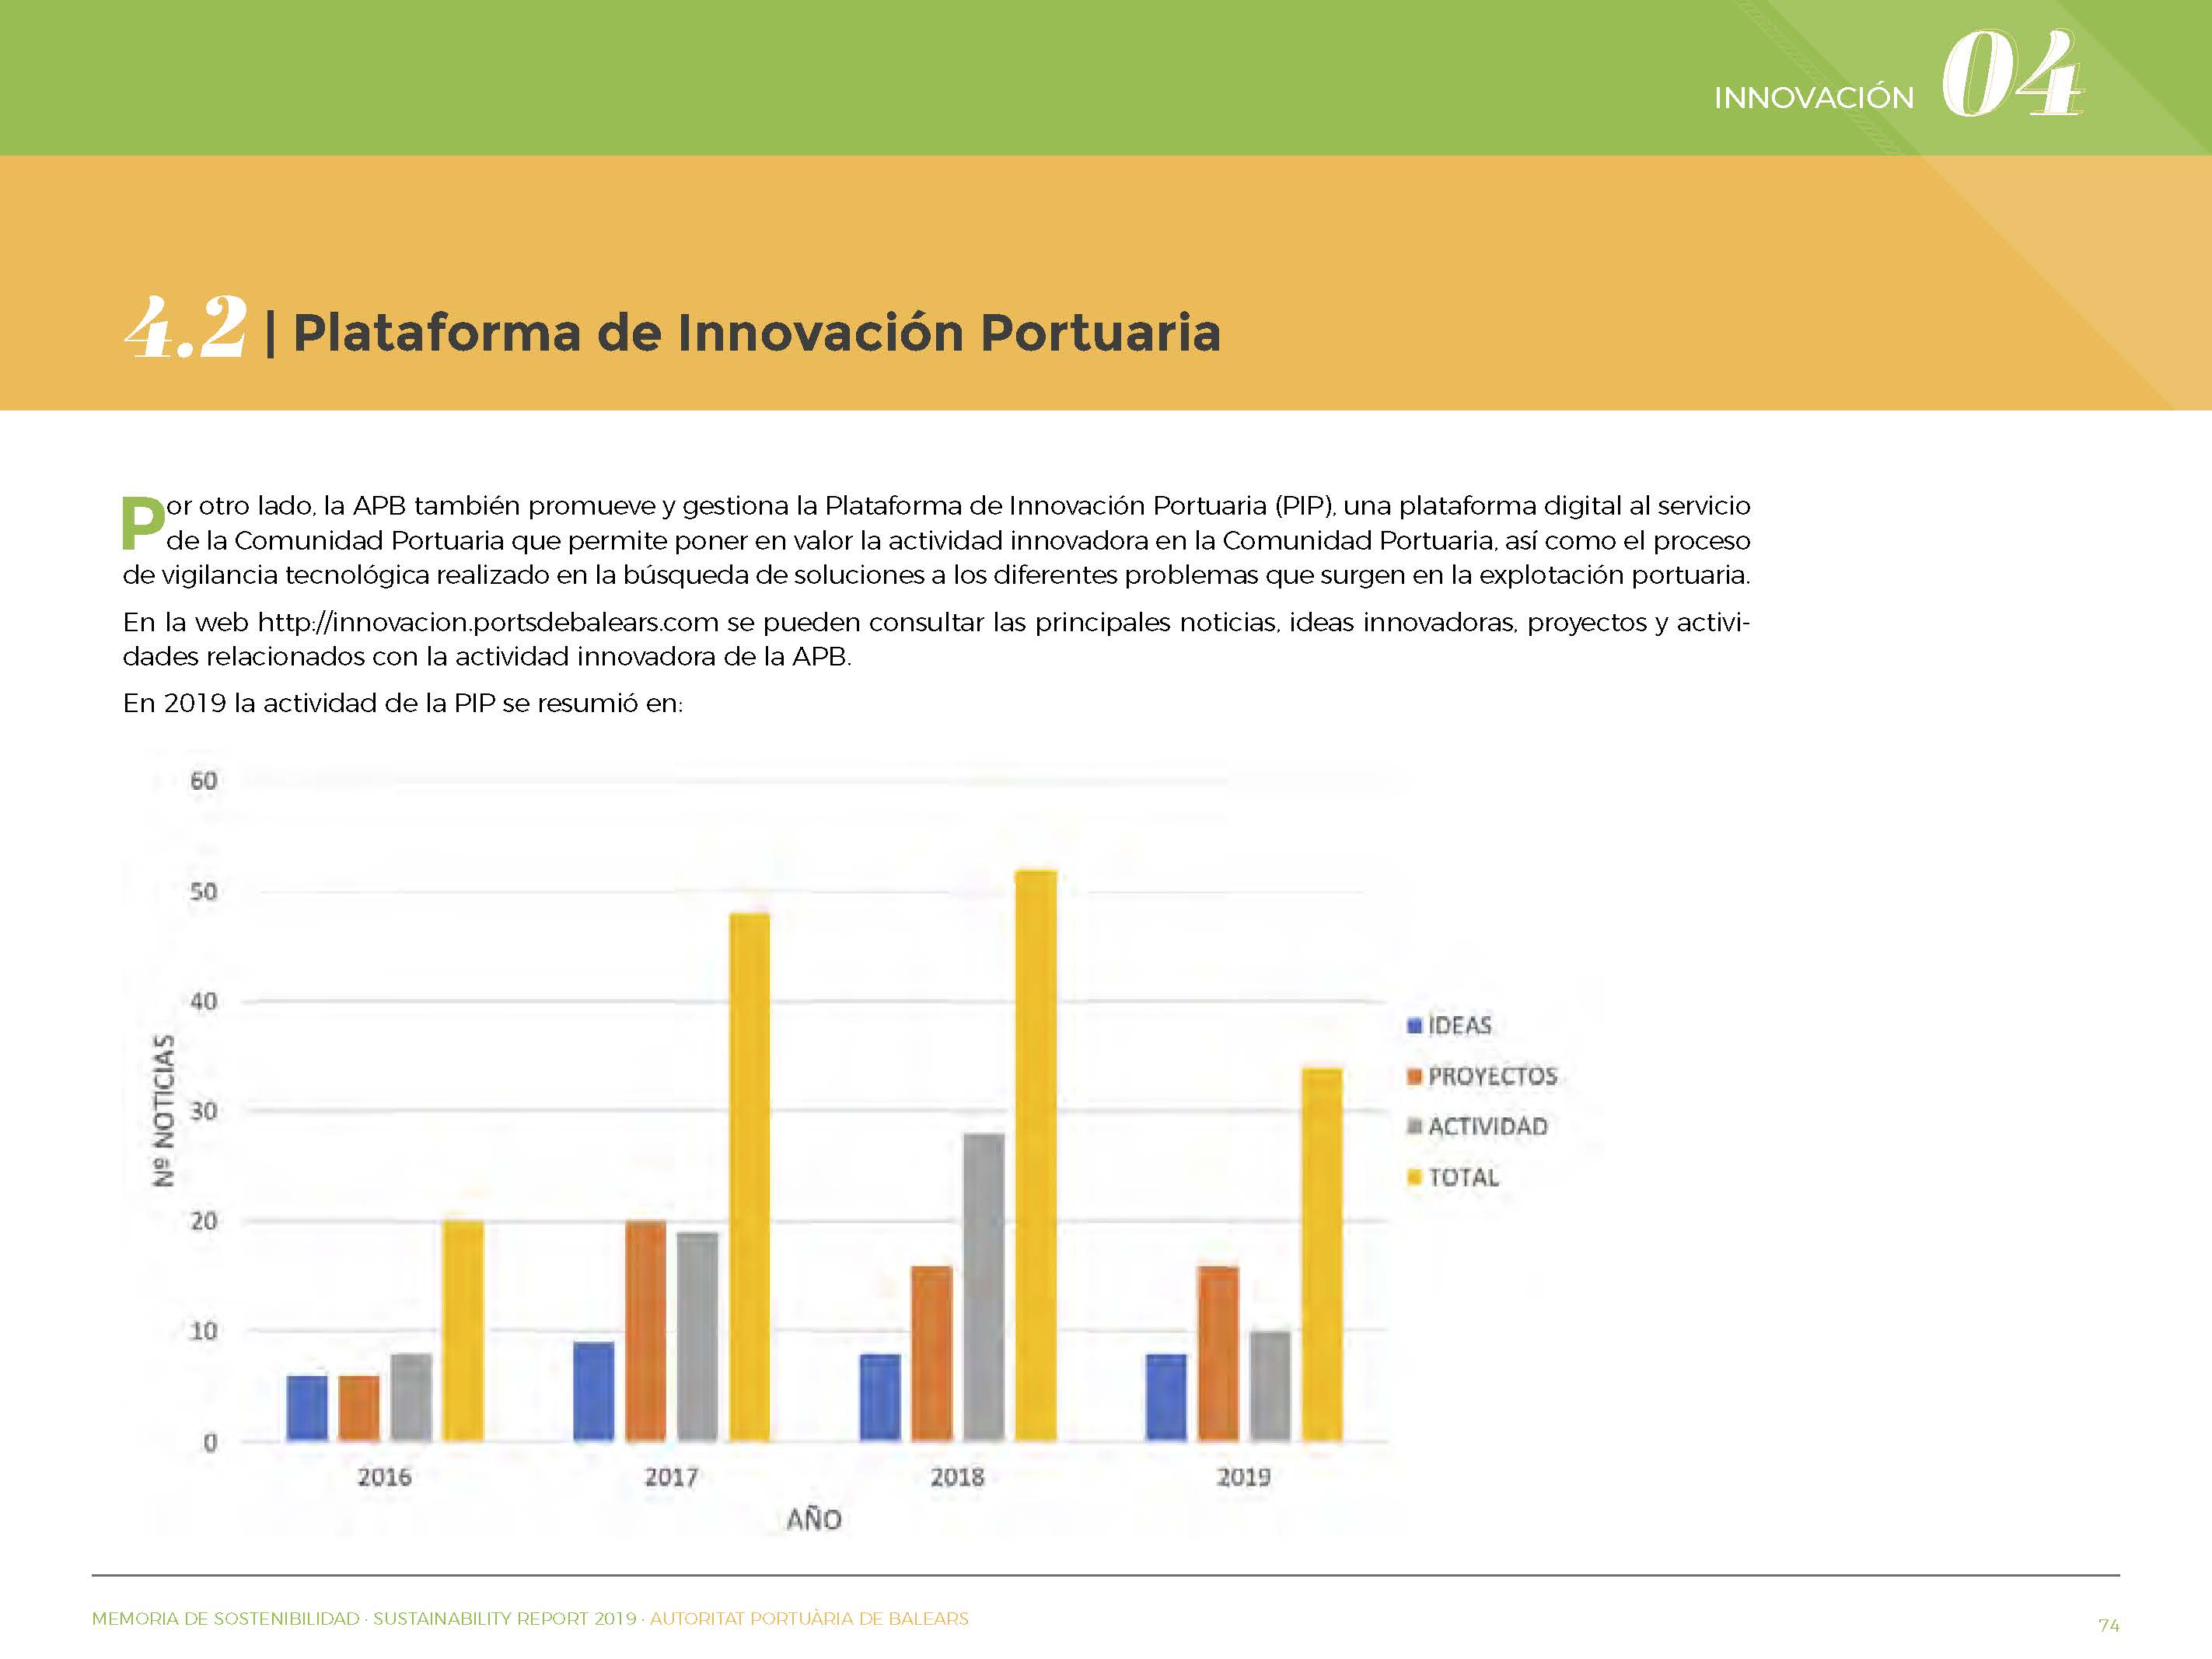Click the "40" y-axis value
The image size is (2212, 1659).
[204, 1001]
